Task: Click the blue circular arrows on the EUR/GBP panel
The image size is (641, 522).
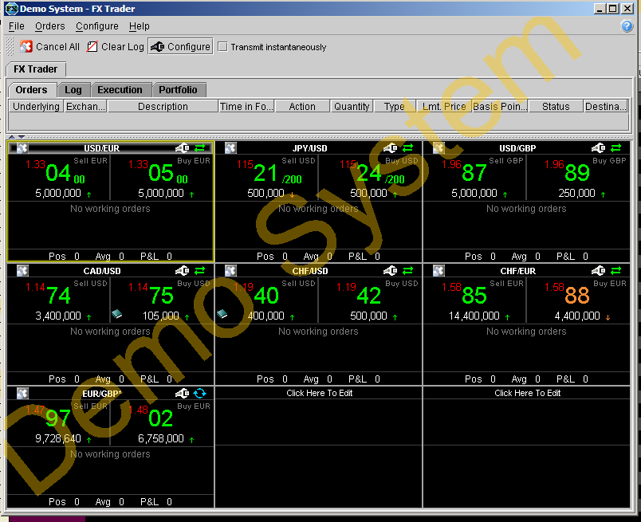Action: click(x=200, y=393)
